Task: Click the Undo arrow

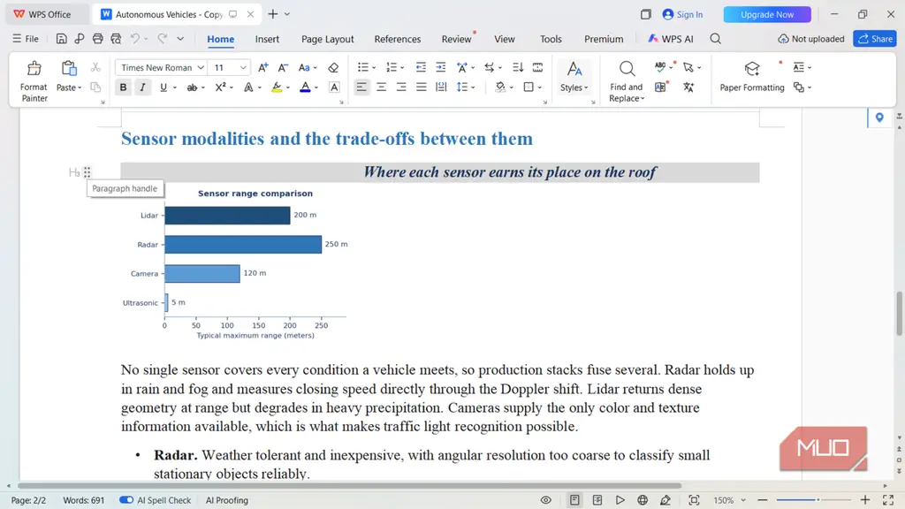Action: click(x=135, y=39)
